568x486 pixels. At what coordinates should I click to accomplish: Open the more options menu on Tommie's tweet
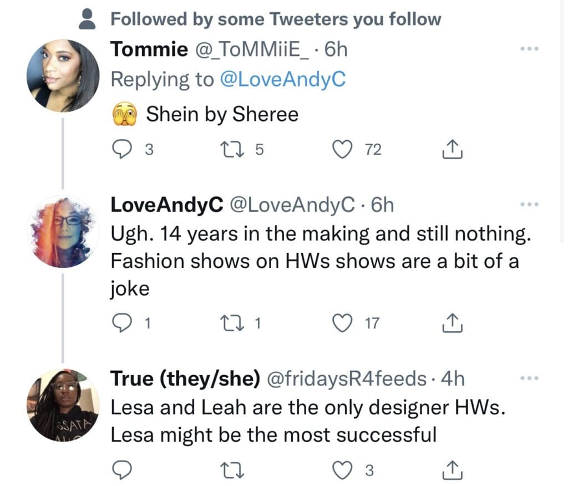529,49
